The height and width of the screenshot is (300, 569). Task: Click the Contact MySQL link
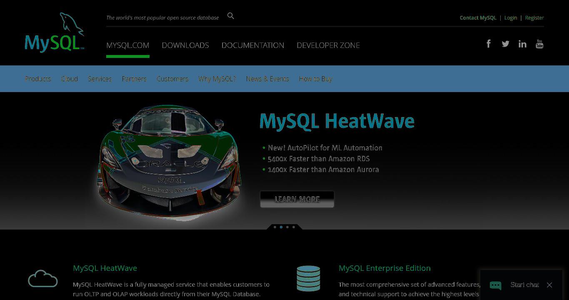478,17
